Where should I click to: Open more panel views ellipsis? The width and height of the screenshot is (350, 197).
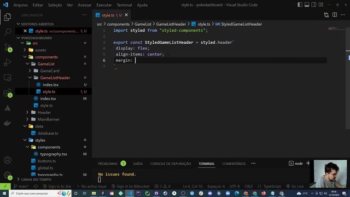(253, 163)
